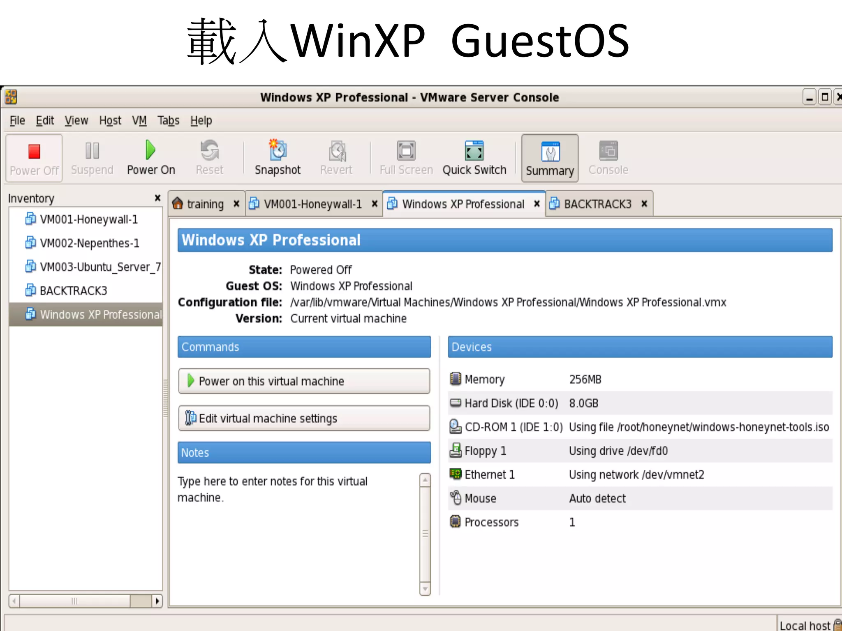The image size is (842, 631).
Task: Close the training tab
Action: 236,203
